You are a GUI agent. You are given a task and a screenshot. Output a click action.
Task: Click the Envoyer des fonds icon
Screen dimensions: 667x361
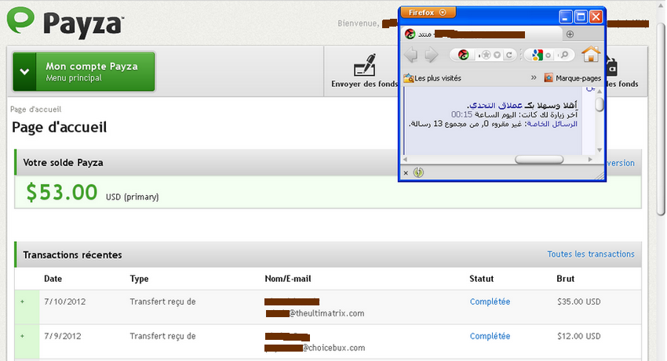pos(365,65)
